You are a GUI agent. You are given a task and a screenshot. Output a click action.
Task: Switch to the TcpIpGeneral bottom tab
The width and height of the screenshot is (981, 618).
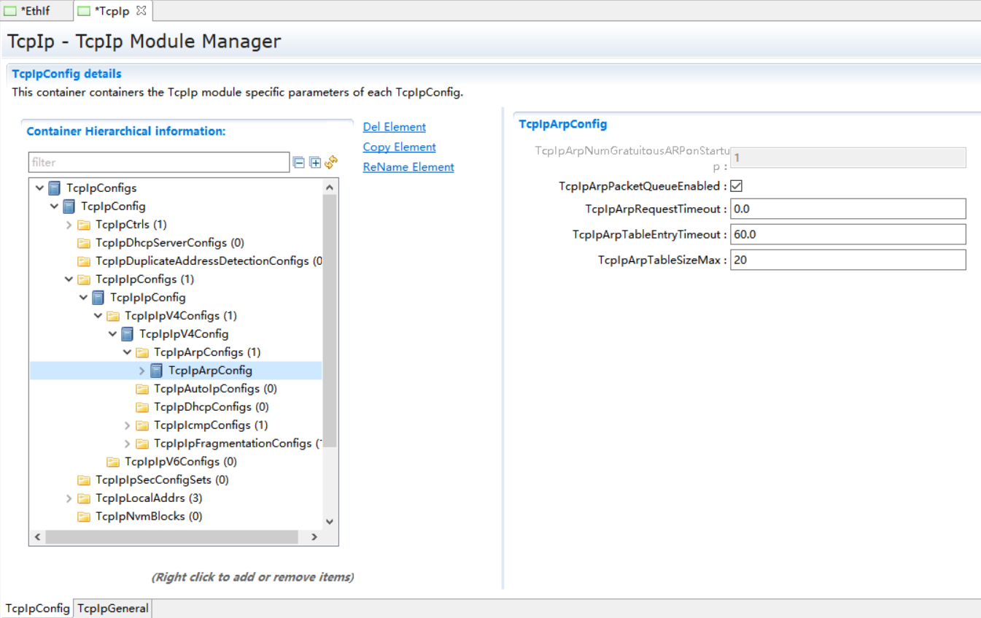coord(113,609)
